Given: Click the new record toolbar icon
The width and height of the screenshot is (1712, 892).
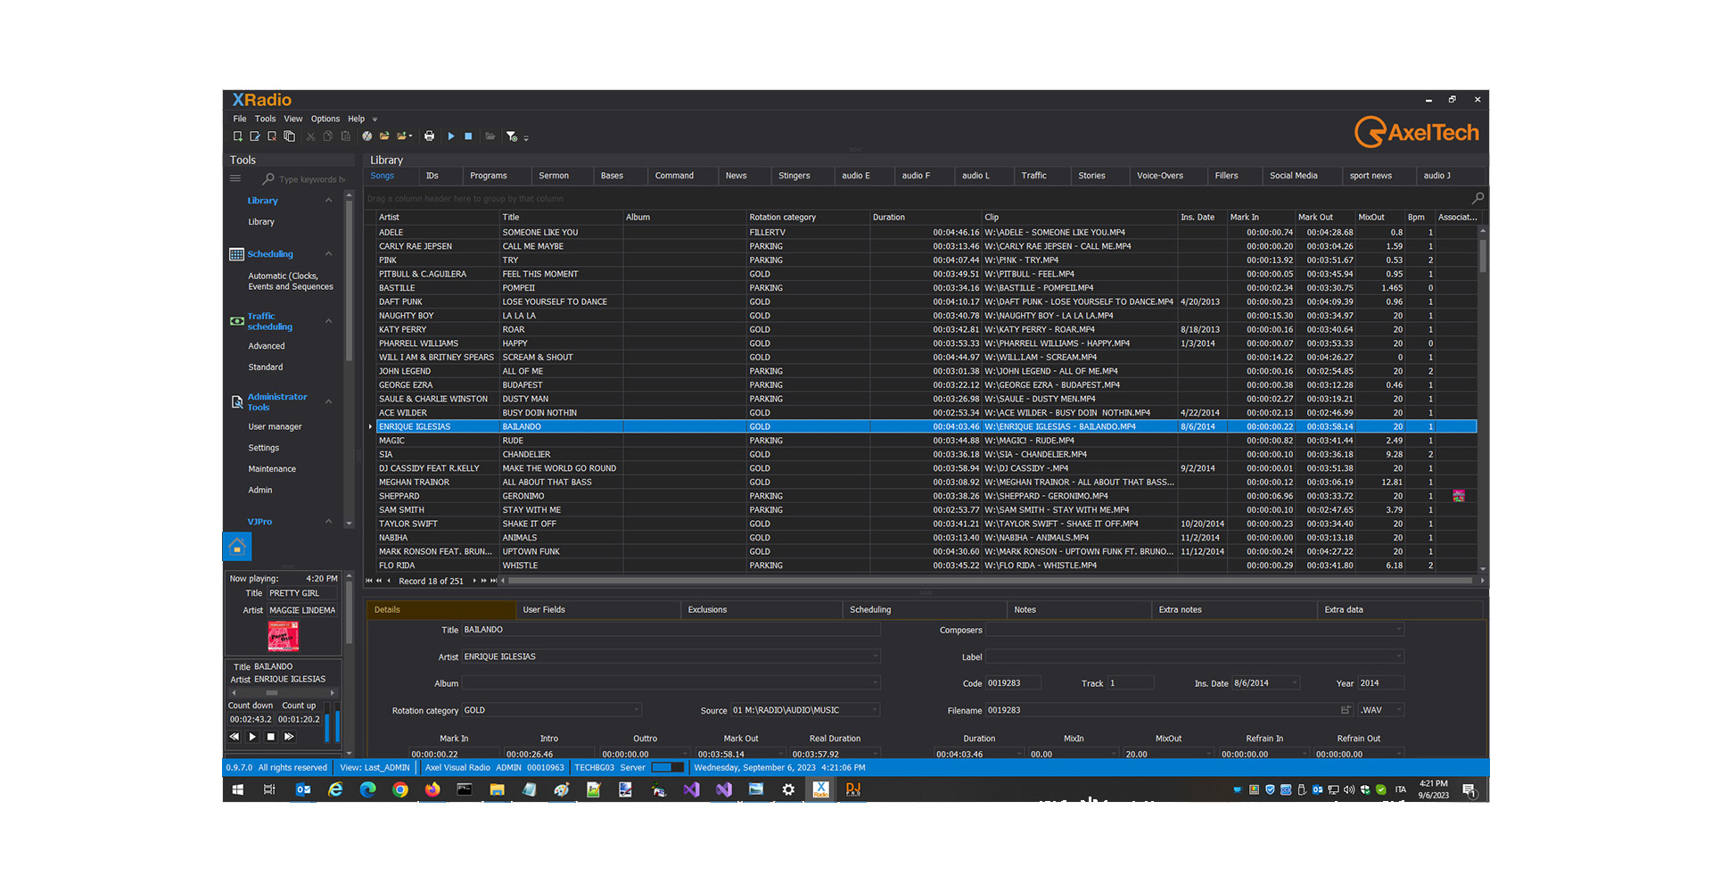Looking at the screenshot, I should click(237, 136).
